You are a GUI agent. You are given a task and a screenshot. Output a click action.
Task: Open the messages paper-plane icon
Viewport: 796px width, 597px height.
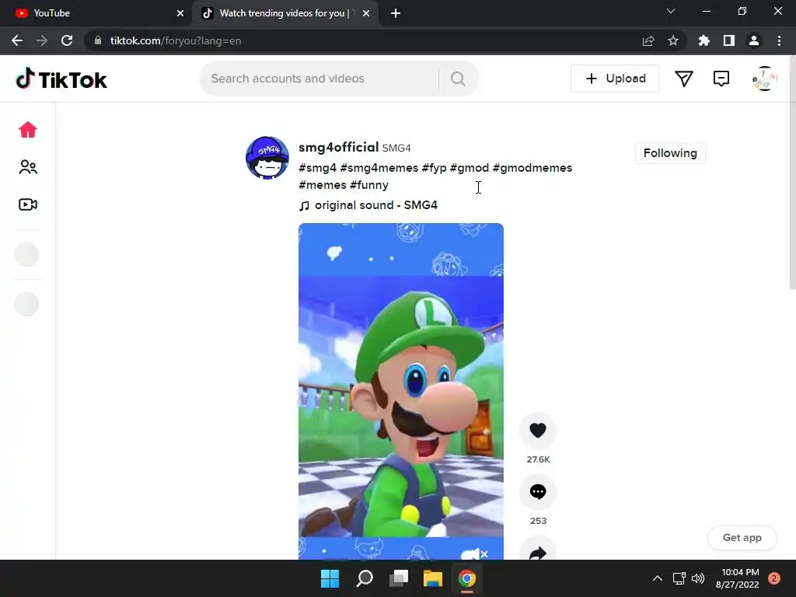[x=684, y=79]
